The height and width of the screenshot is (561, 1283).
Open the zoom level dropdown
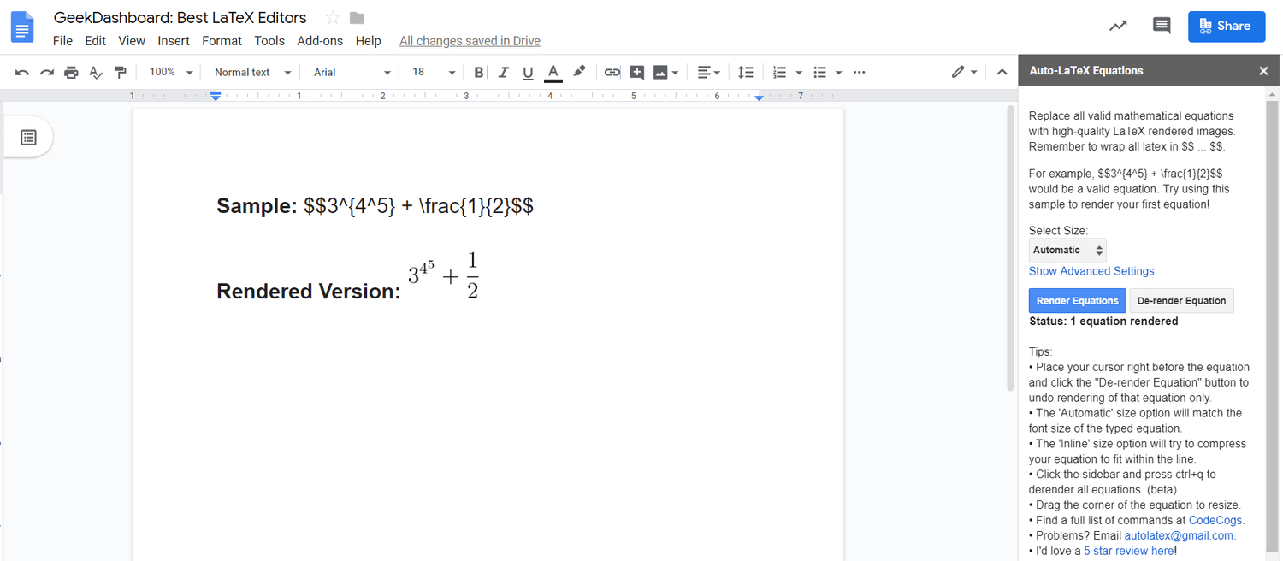tap(169, 73)
